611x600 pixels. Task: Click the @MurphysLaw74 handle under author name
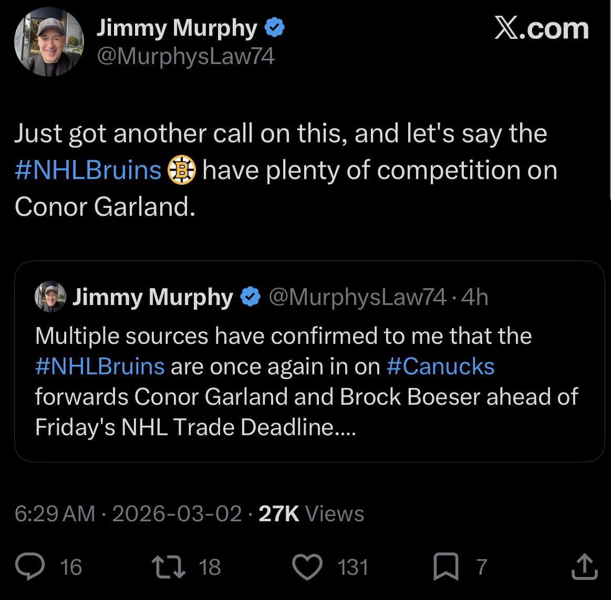pyautogui.click(x=185, y=56)
